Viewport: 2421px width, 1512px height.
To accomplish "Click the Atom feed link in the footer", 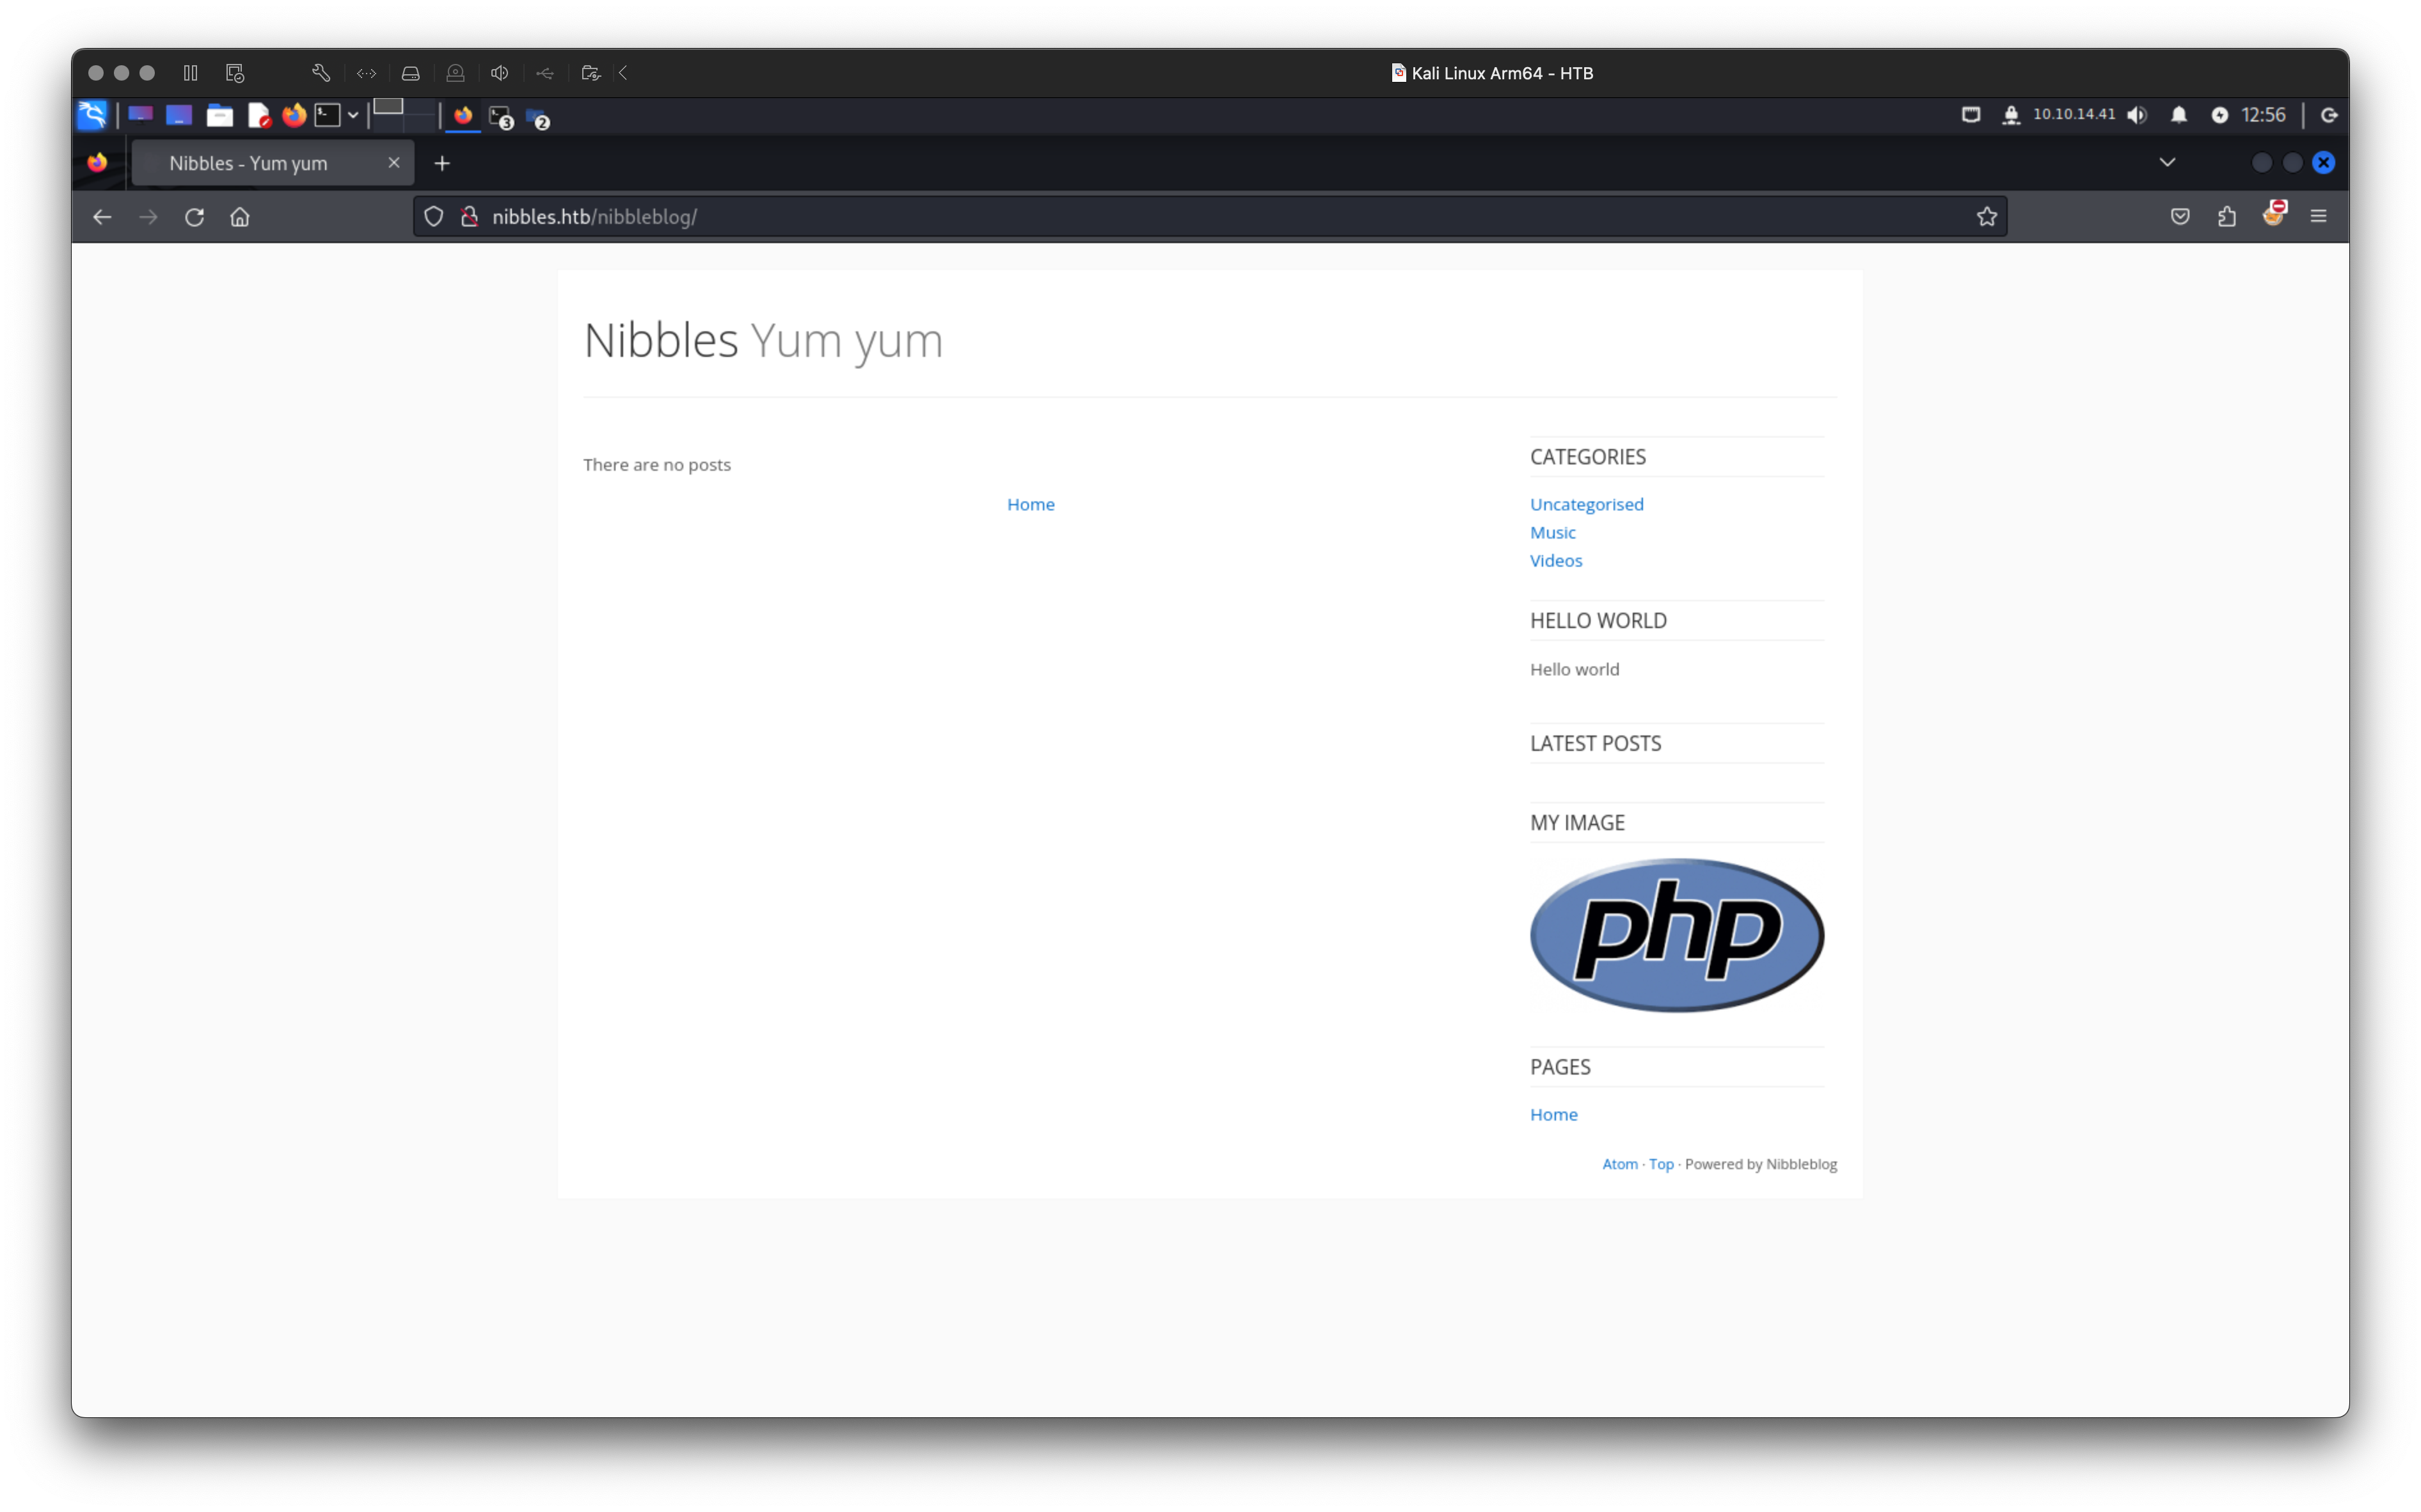I will (x=1619, y=1164).
